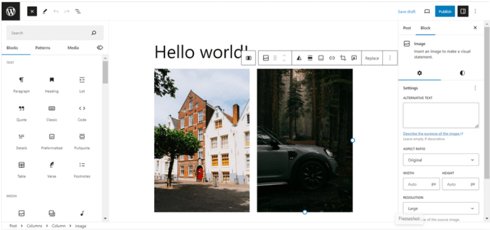
Task: Move the block up
Action: tap(284, 56)
